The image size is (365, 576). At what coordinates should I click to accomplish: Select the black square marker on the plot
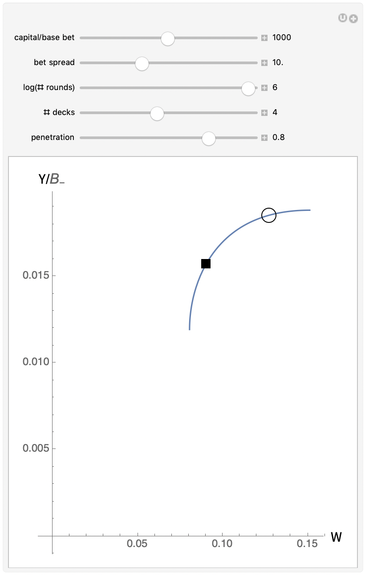(206, 264)
